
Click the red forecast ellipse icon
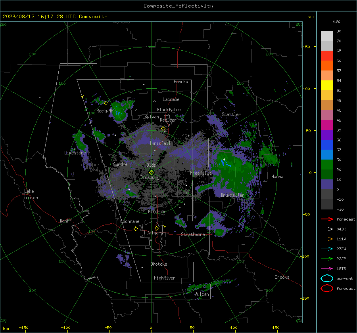tap(327, 288)
